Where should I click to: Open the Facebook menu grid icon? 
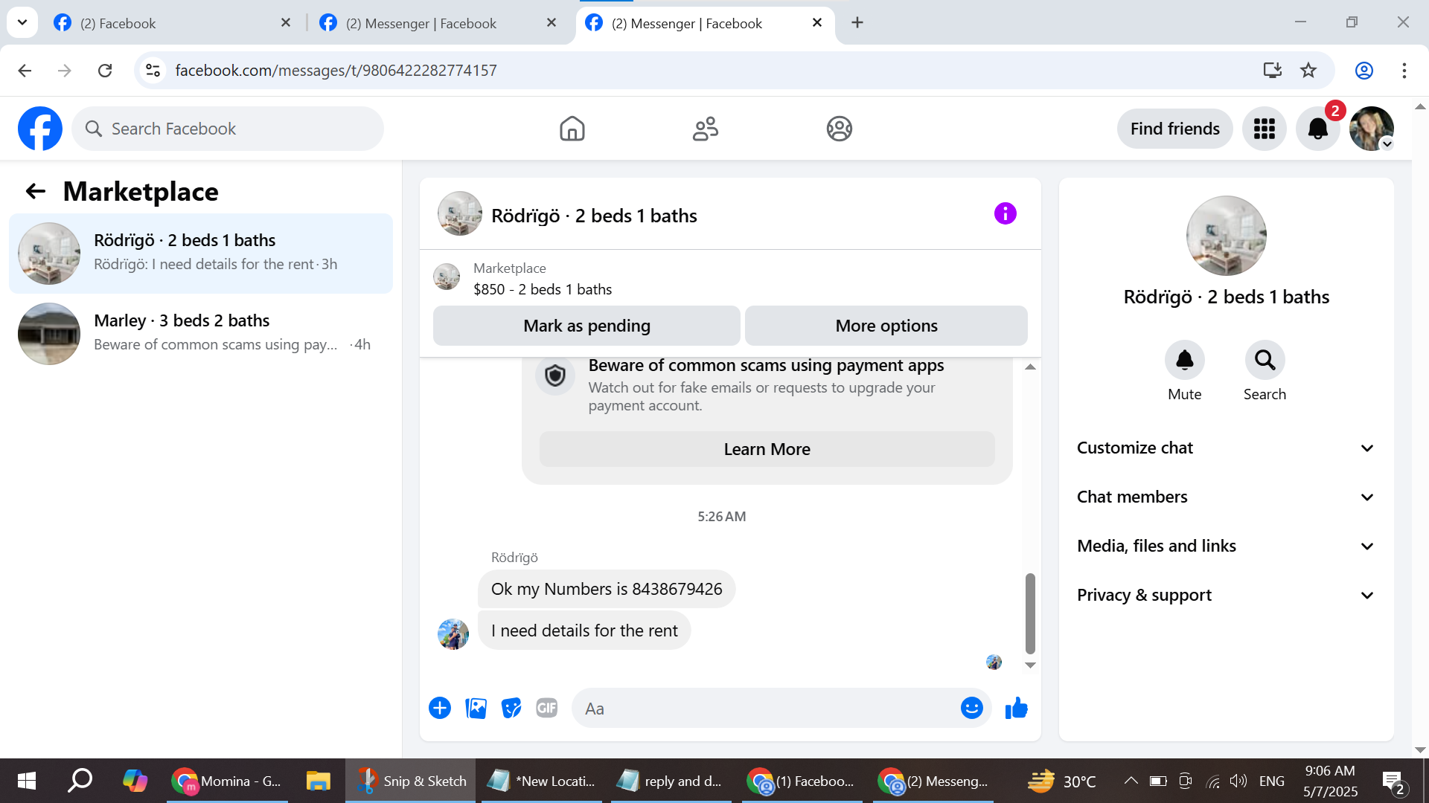(1264, 129)
